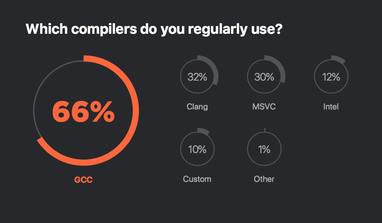Image resolution: width=382 pixels, height=223 pixels.
Task: Click the 10% value inside Custom circle
Action: click(198, 149)
